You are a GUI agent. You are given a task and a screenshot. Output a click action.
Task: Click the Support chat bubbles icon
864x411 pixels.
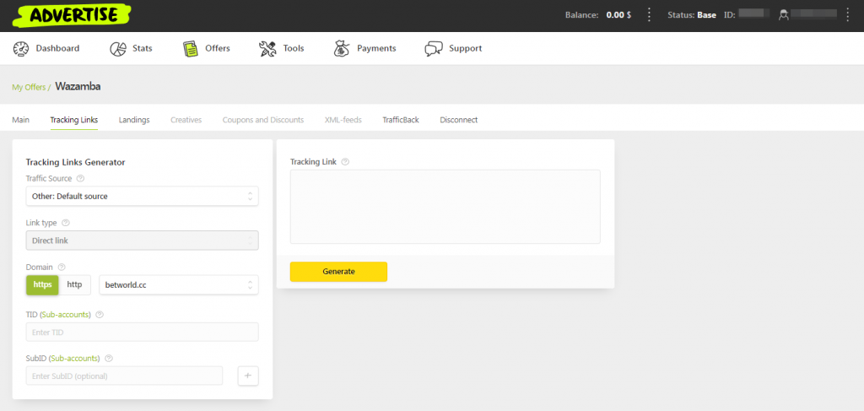point(434,48)
